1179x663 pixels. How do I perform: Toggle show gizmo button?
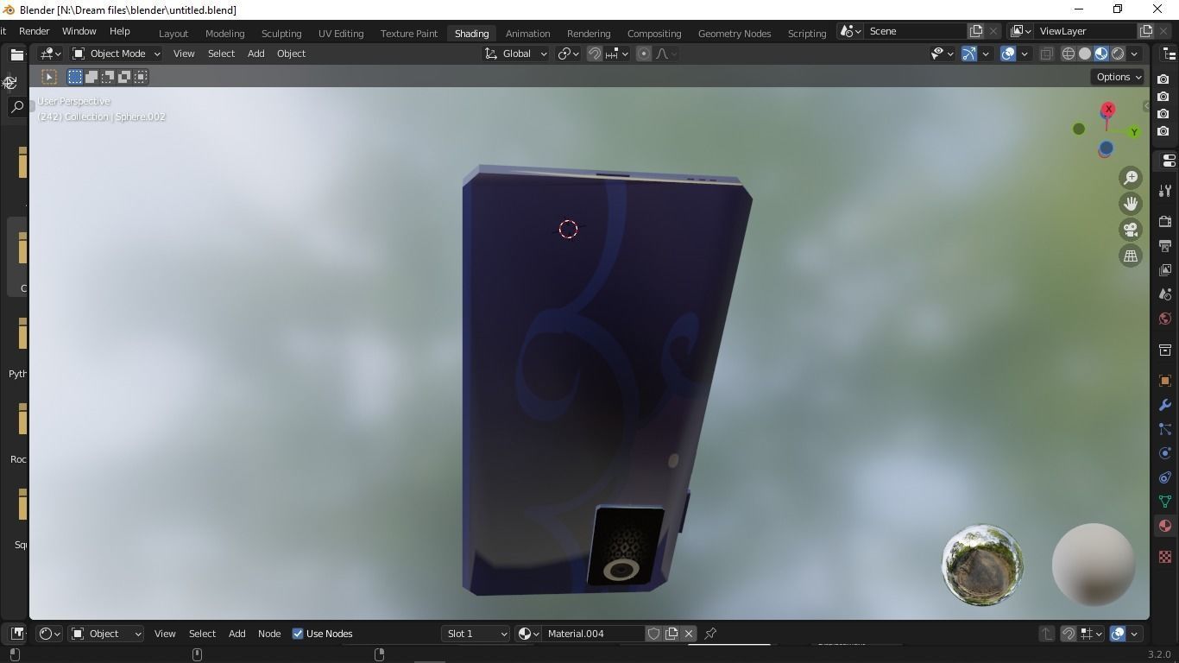tap(969, 54)
